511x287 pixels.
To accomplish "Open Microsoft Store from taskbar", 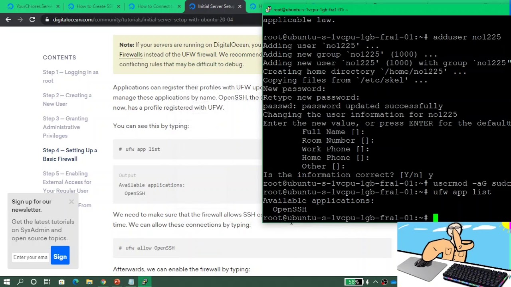I will pos(61,282).
